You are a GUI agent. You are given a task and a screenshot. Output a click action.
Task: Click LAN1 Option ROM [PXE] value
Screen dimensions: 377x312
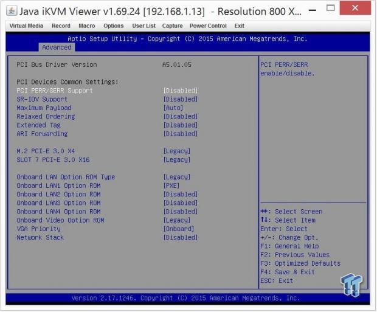pos(171,186)
